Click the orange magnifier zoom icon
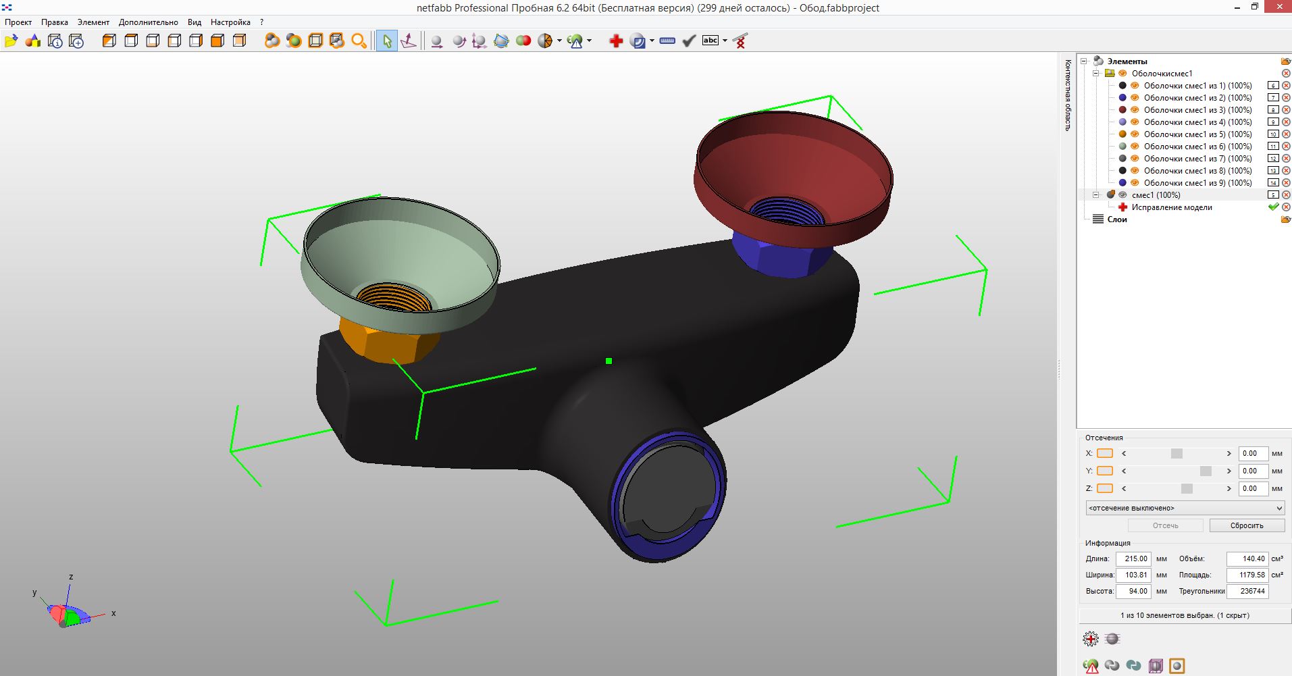This screenshot has width=1292, height=676. pos(359,41)
